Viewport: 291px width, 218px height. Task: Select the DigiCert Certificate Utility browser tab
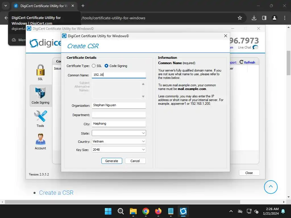click(44, 6)
